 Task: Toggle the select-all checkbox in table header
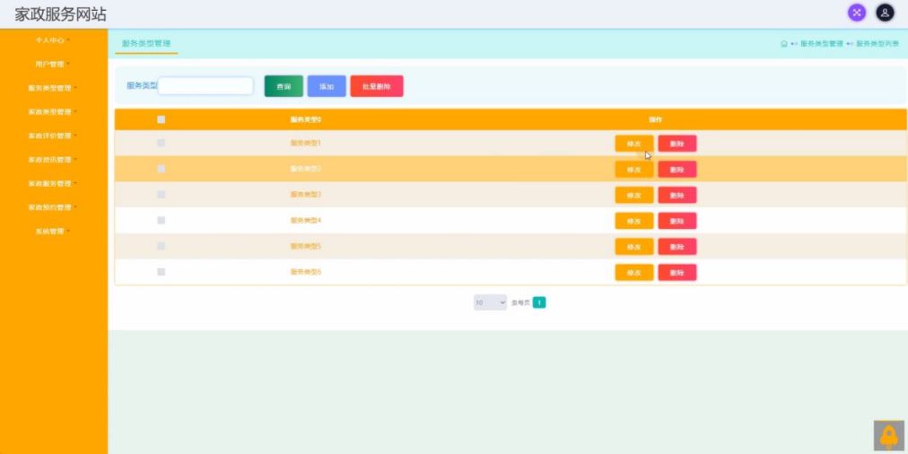(161, 119)
